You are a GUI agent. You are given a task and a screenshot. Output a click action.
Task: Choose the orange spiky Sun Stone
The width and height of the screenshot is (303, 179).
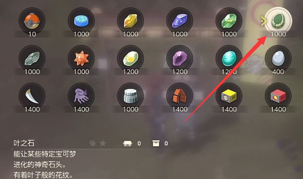(x=81, y=59)
